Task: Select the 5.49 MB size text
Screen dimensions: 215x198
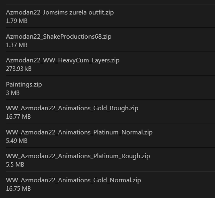Action: click(17, 141)
